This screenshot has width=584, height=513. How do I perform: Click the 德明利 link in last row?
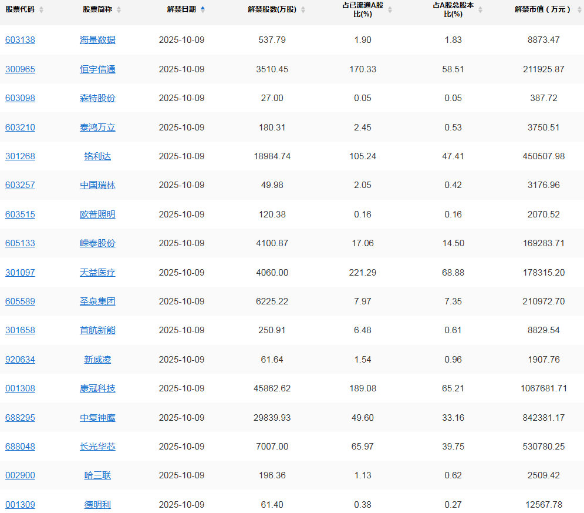(x=97, y=505)
